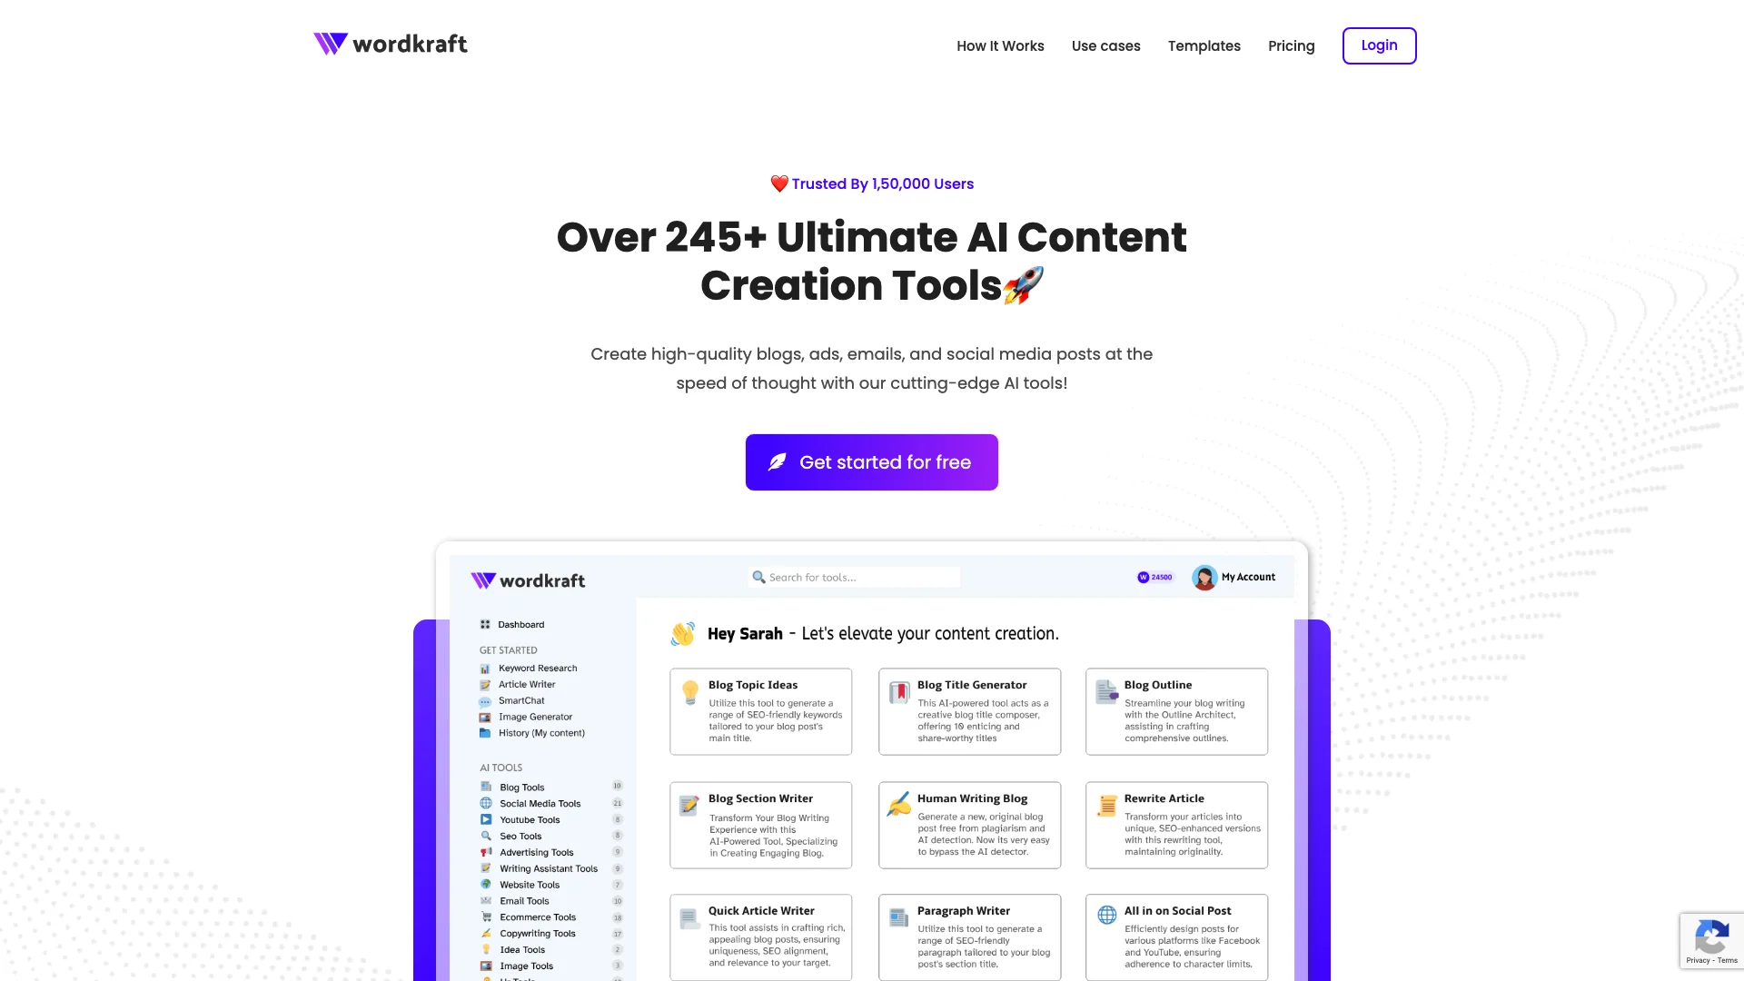
Task: Click the wordkraft logo link
Action: click(390, 43)
